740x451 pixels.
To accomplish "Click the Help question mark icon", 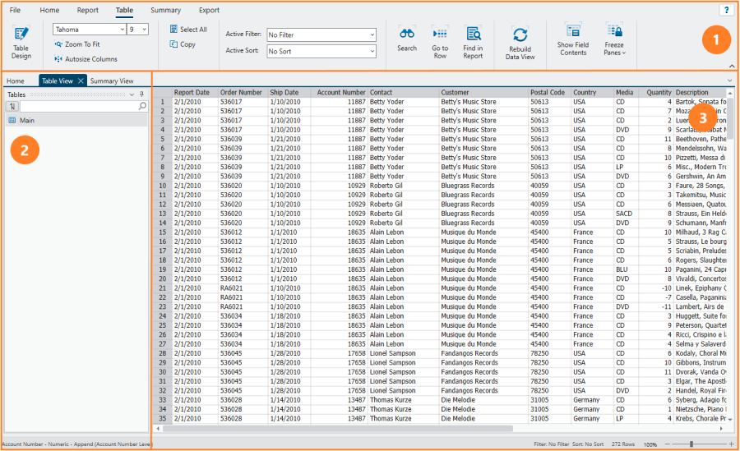I will pyautogui.click(x=726, y=10).
